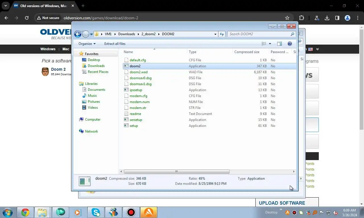Select the doom2 application file

click(210, 66)
